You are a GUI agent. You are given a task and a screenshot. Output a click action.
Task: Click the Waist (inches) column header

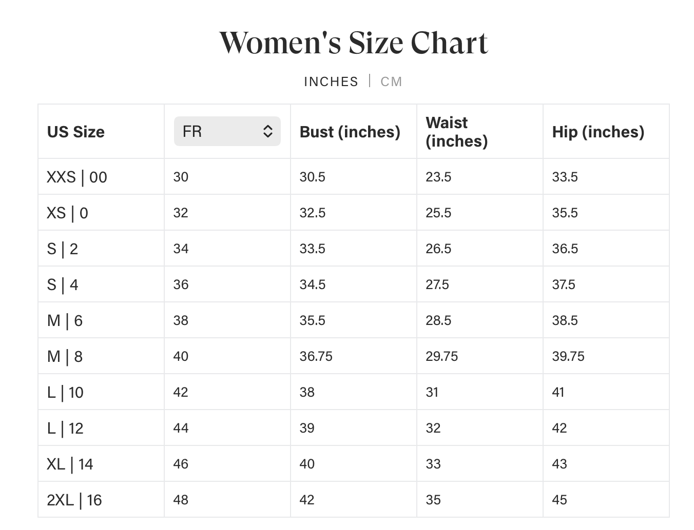(457, 132)
